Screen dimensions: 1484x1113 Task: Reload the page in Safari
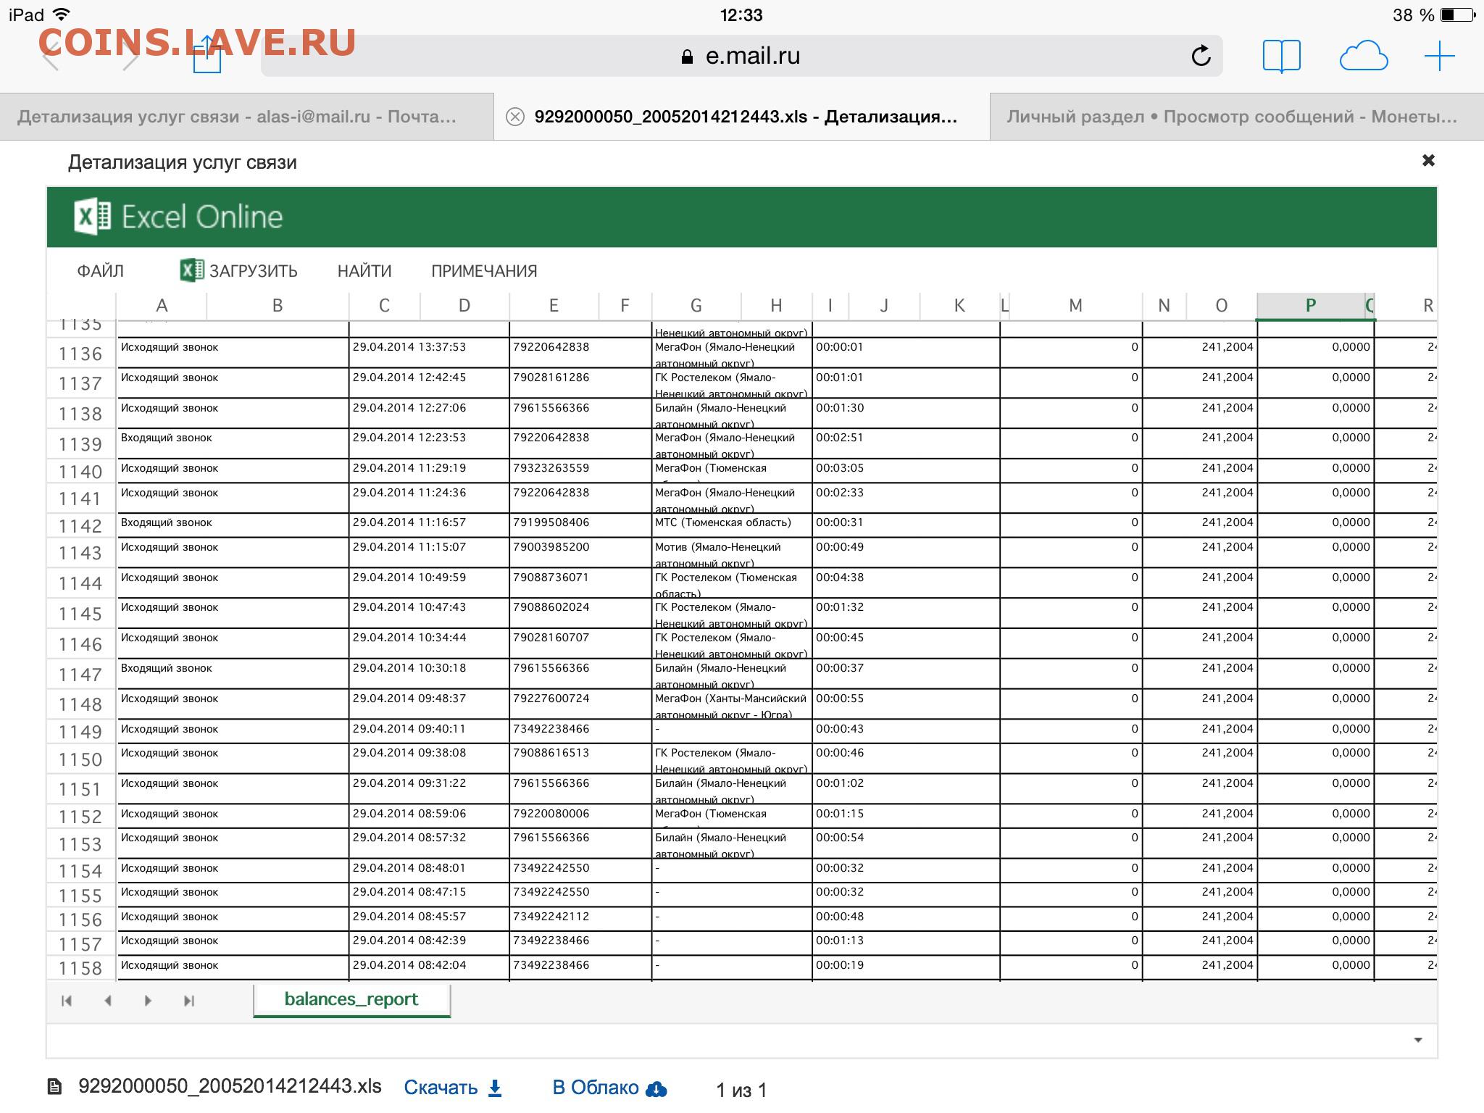tap(1201, 56)
